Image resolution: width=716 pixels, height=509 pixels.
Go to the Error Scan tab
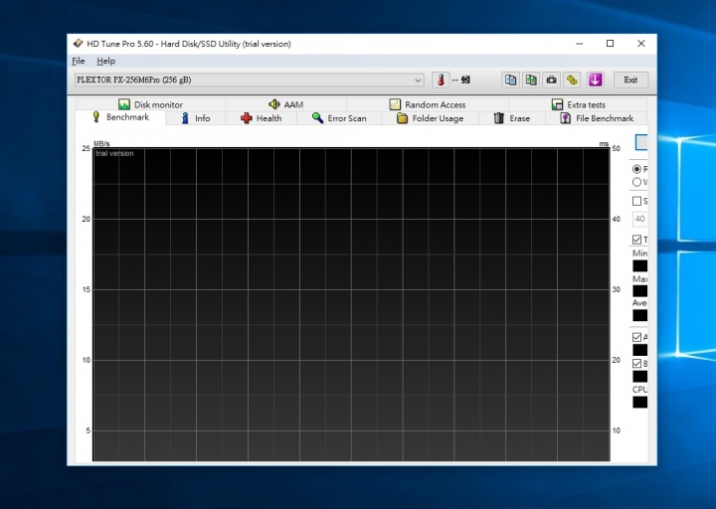pyautogui.click(x=339, y=118)
